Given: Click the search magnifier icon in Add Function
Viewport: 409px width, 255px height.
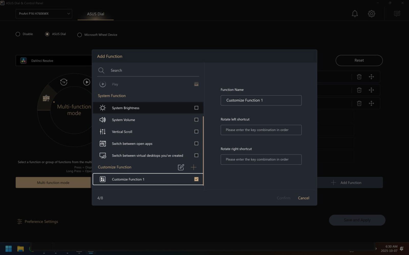Looking at the screenshot, I should [x=101, y=70].
